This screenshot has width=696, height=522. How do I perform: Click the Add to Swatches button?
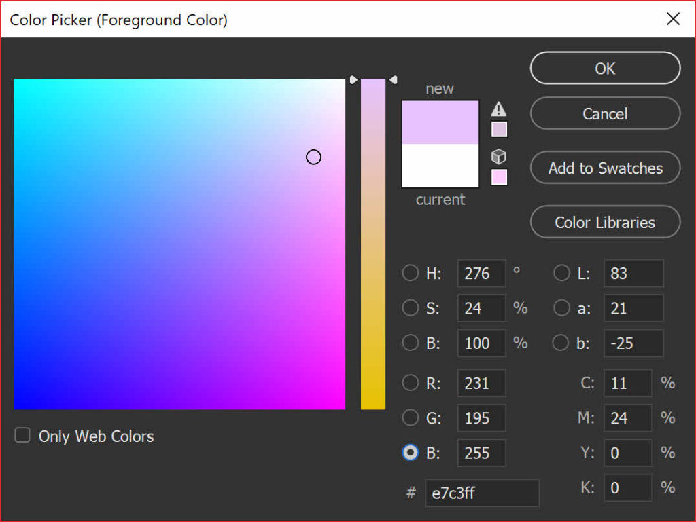point(604,168)
